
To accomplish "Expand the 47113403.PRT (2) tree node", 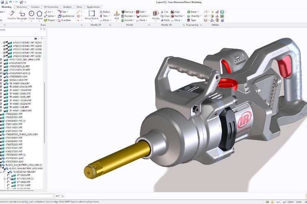I will (x=5, y=179).
